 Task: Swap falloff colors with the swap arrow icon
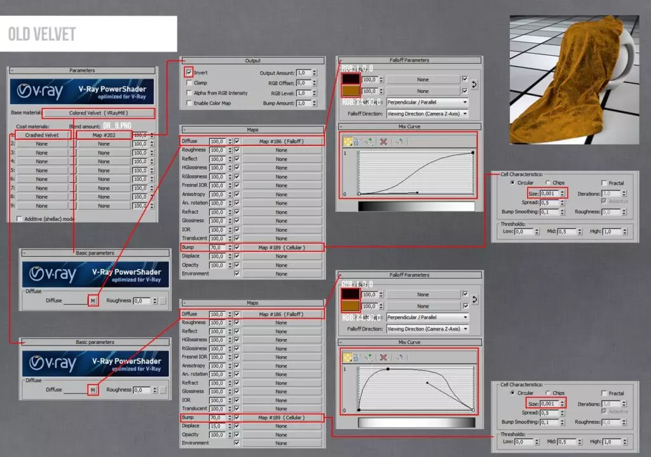point(474,85)
